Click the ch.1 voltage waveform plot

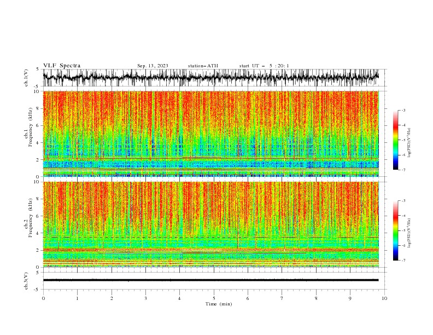coord(210,78)
